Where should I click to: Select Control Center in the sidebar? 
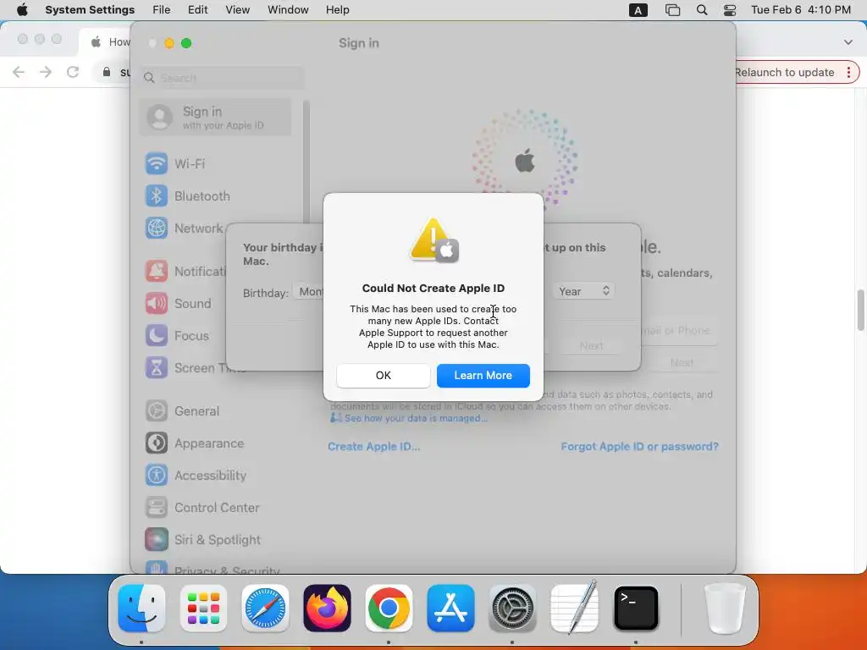tap(216, 508)
